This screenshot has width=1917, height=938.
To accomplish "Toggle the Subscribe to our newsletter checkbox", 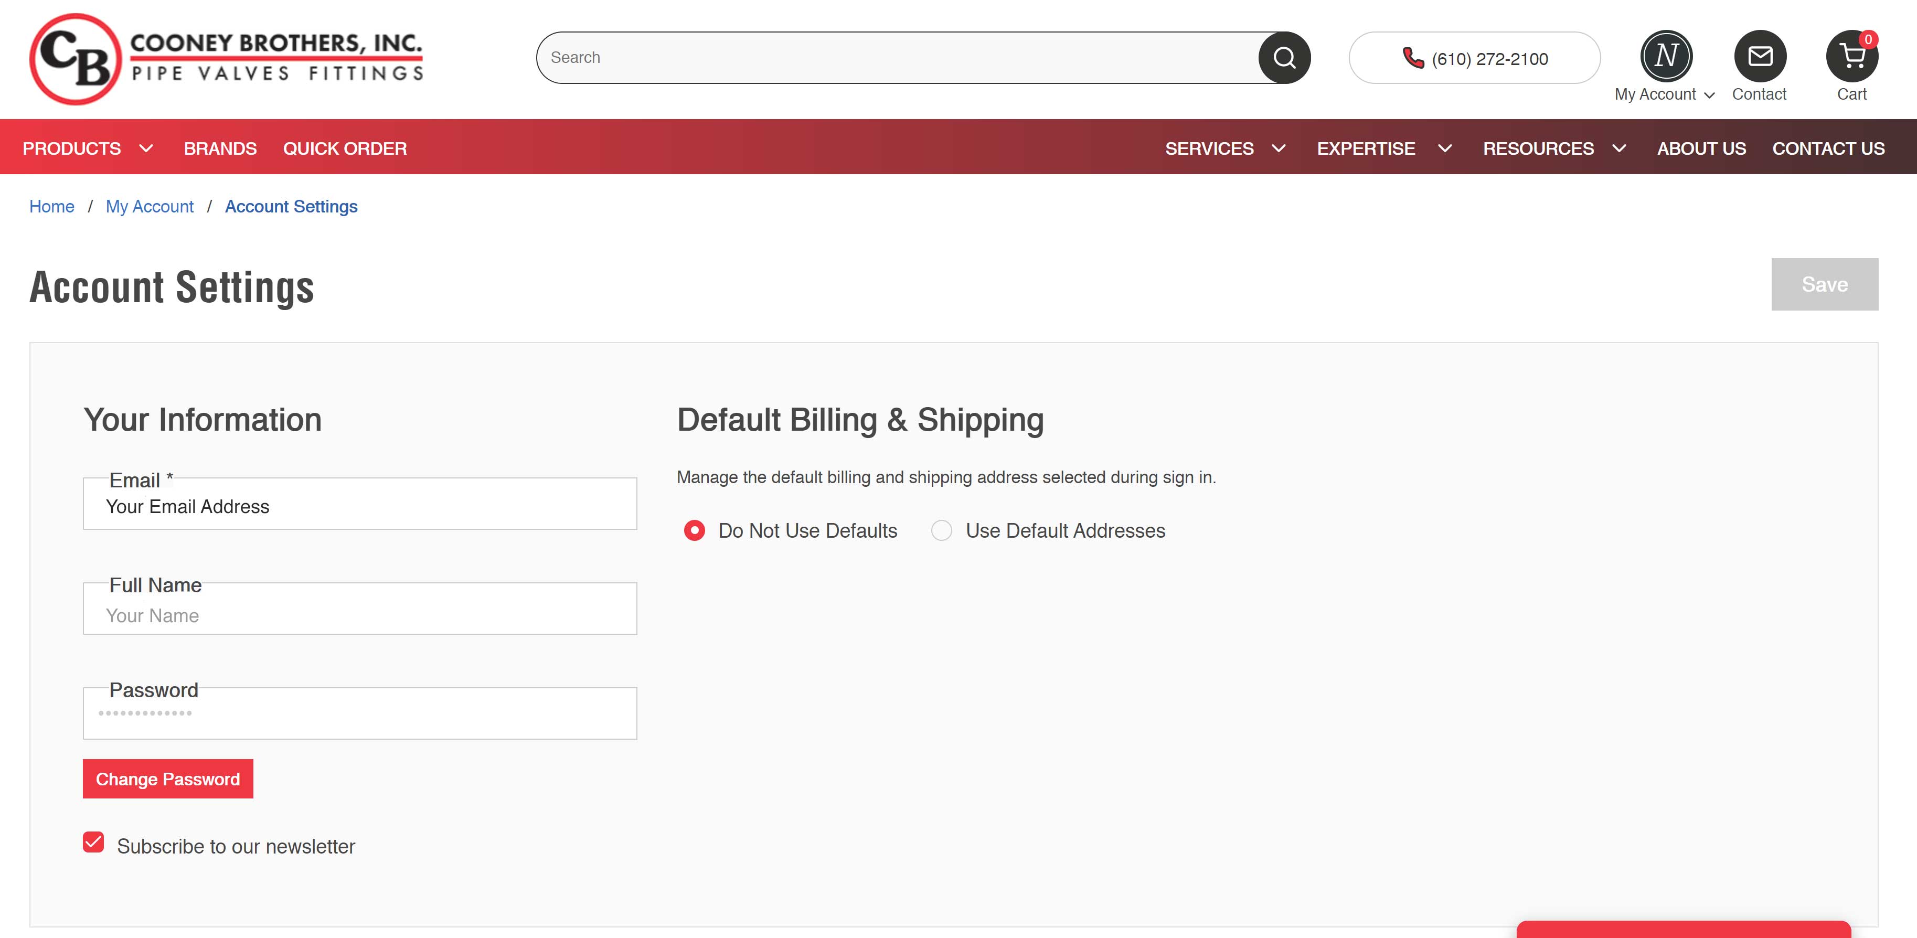I will click(94, 845).
